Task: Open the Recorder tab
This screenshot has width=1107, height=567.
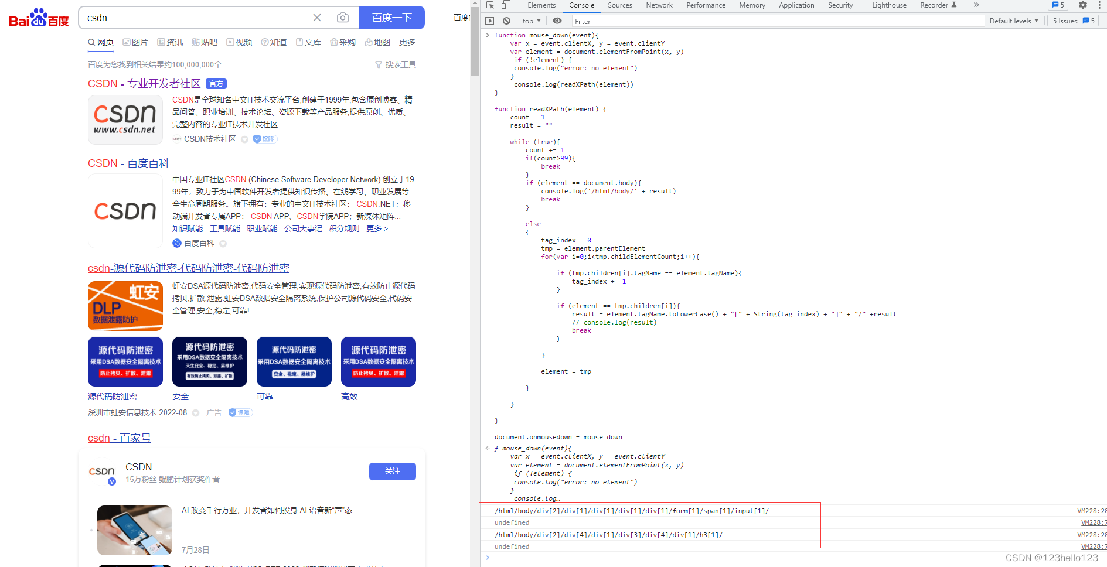Action: click(938, 5)
